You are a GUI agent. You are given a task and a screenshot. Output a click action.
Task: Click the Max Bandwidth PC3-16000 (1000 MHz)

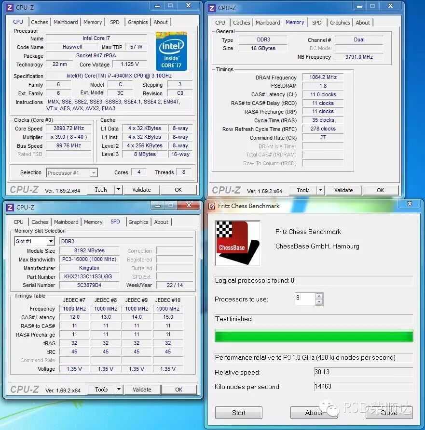pos(89,259)
